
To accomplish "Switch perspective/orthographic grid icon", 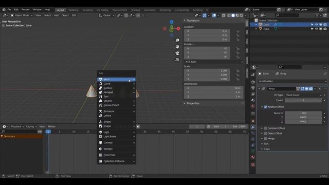I will coord(177,60).
